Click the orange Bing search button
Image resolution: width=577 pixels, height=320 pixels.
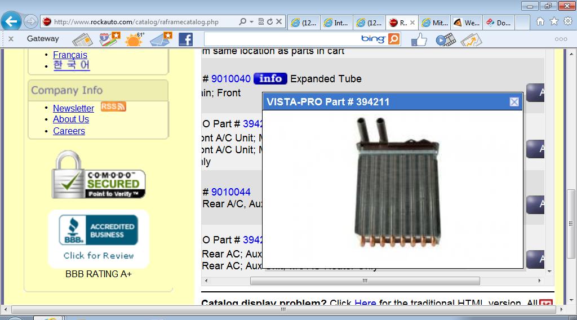click(x=394, y=39)
